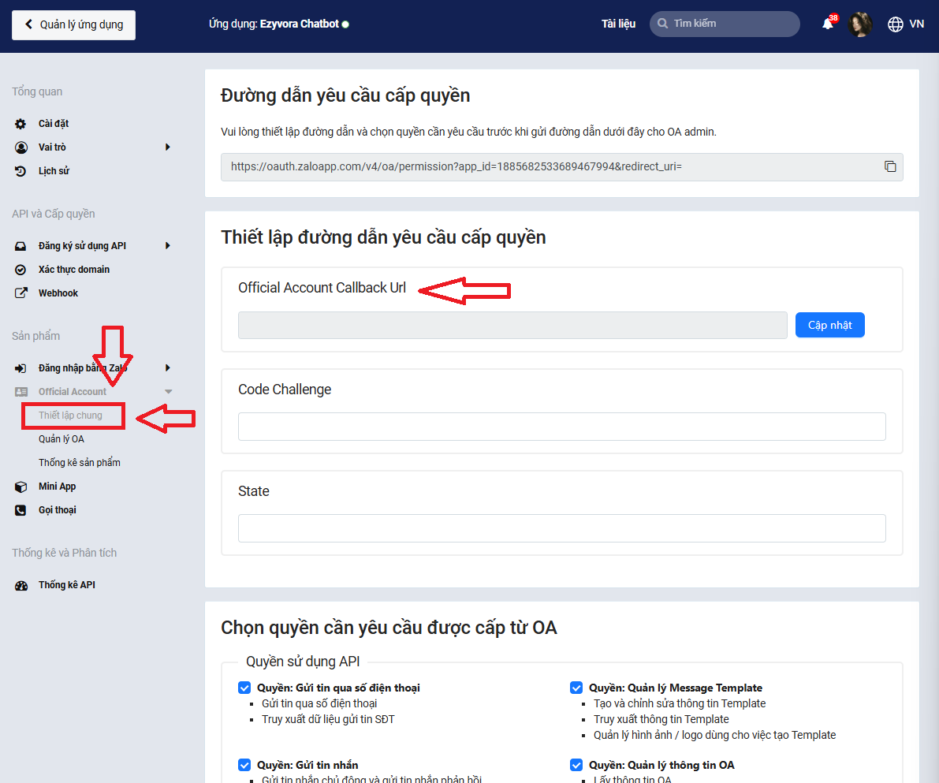
Task: Open Thống kê API menu item
Action: (x=67, y=585)
